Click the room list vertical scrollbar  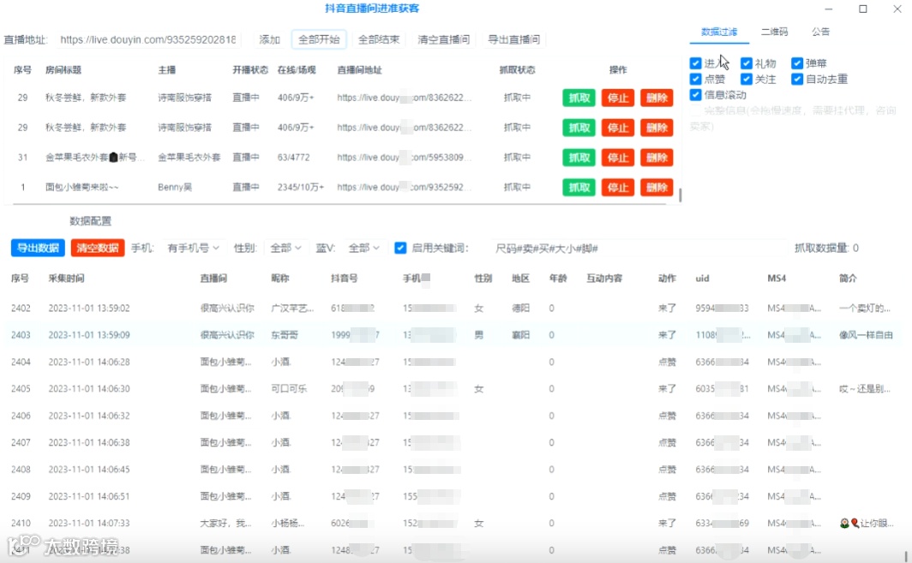680,195
